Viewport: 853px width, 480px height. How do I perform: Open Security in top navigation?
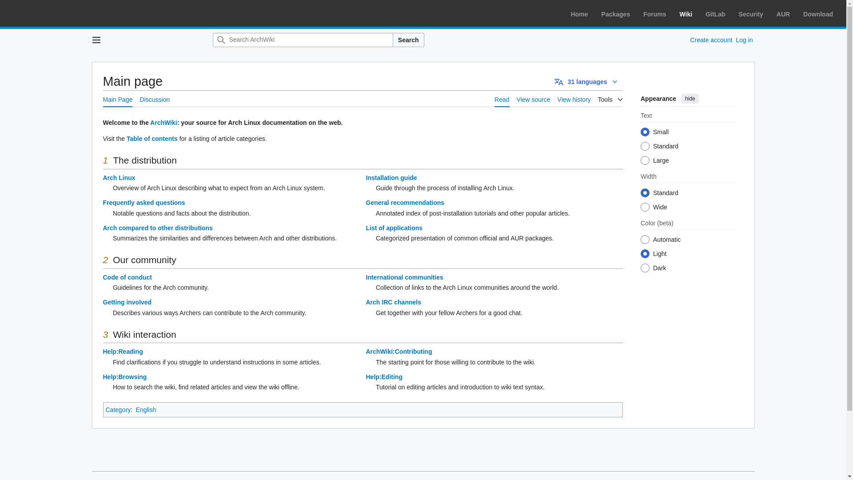coord(751,14)
